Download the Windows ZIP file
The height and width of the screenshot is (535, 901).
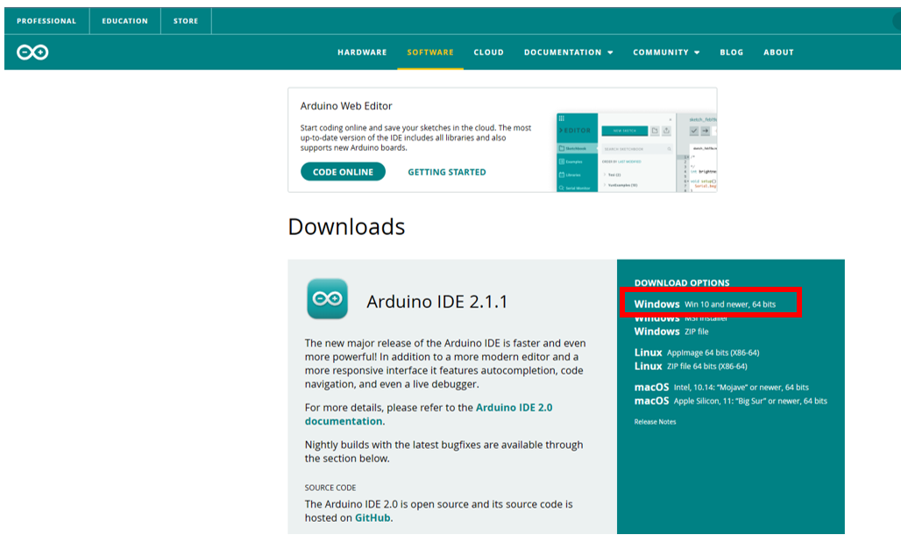(x=671, y=332)
